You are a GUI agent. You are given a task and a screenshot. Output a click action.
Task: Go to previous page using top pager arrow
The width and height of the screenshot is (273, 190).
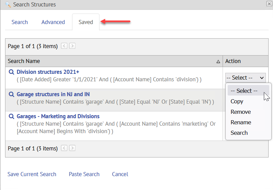coord(64,46)
